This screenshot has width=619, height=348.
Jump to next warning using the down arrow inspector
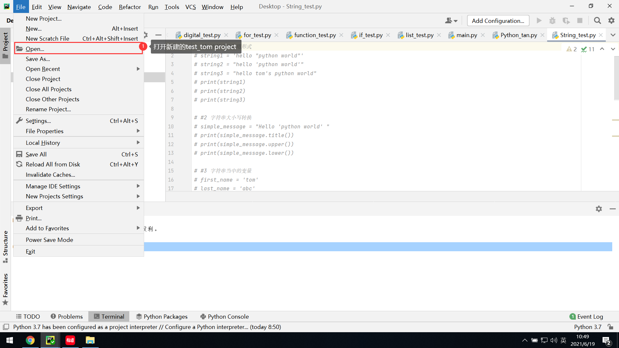(x=613, y=49)
